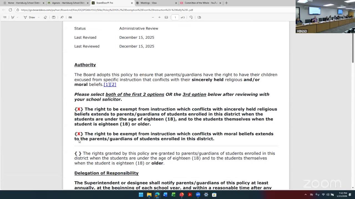
Task: Select the Draw tool
Action: tap(29, 17)
